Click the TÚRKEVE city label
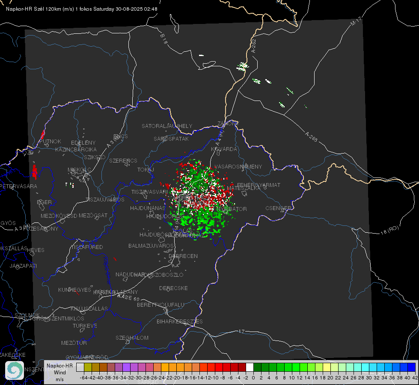Image resolution: width=419 pixels, height=385 pixels. [x=85, y=326]
